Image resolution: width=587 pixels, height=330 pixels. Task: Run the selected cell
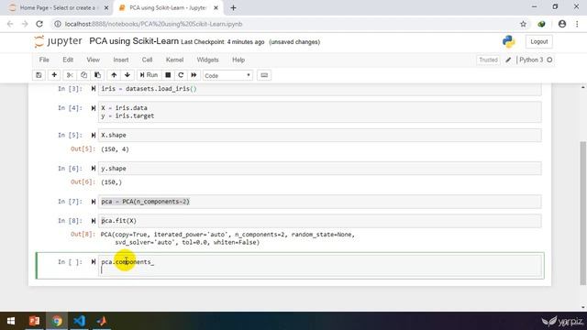click(149, 75)
